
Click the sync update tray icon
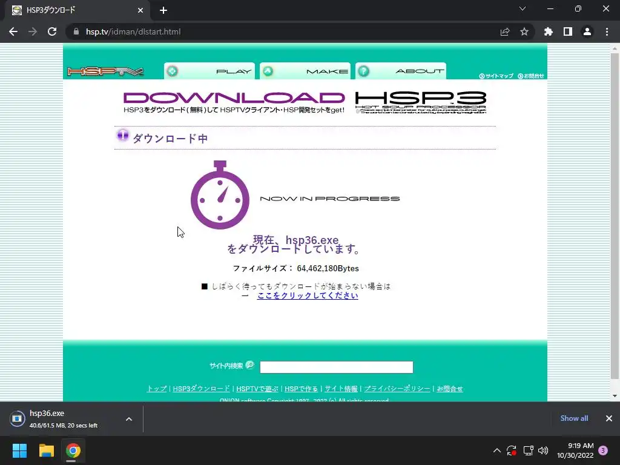coord(512,450)
